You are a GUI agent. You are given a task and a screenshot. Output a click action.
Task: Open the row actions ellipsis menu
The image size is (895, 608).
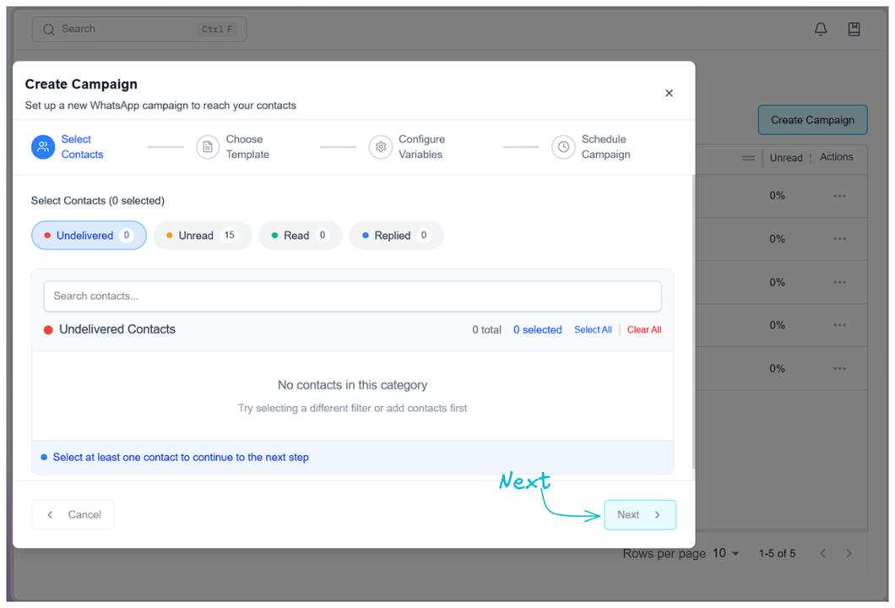coord(839,196)
